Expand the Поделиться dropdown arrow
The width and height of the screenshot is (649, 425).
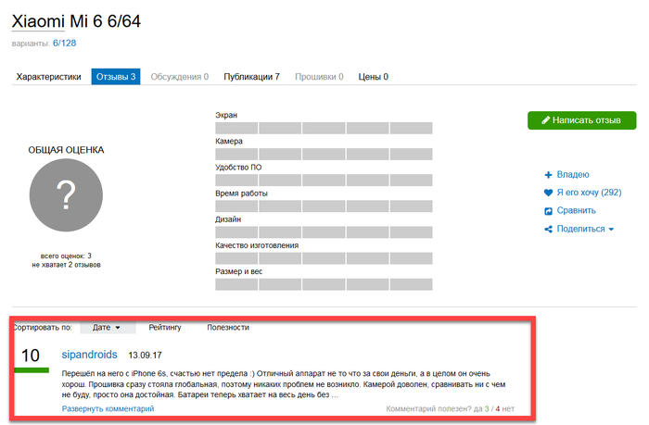click(x=610, y=230)
